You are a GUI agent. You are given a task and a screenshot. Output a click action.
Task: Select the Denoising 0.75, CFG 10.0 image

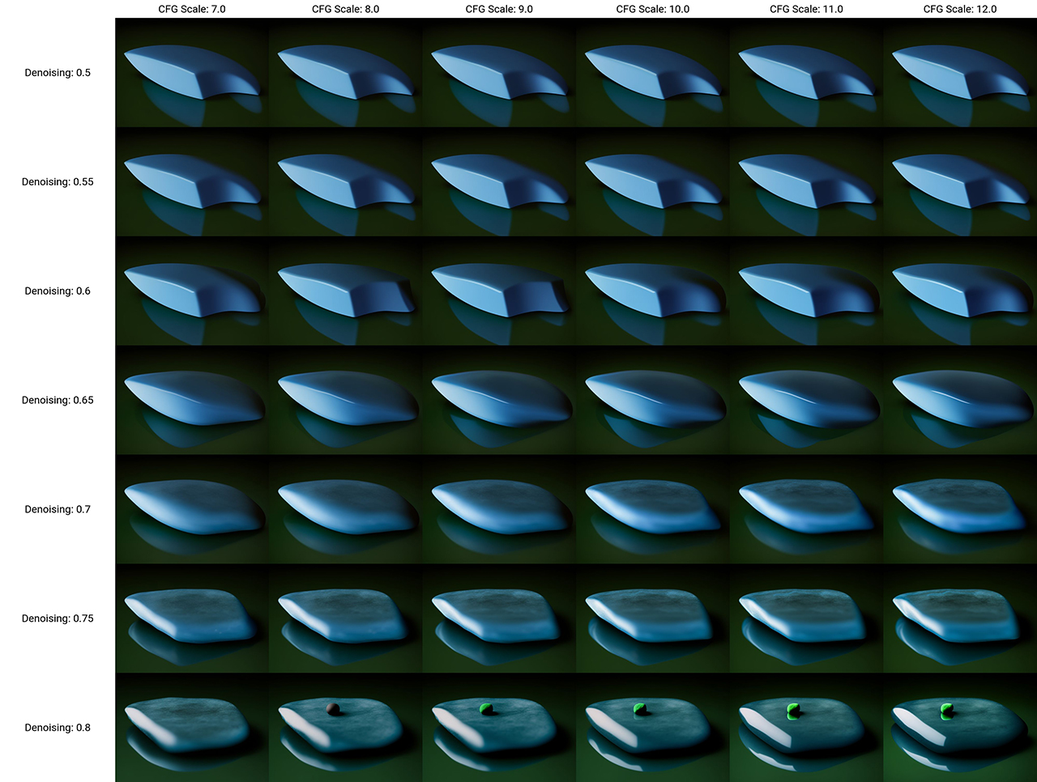(653, 618)
